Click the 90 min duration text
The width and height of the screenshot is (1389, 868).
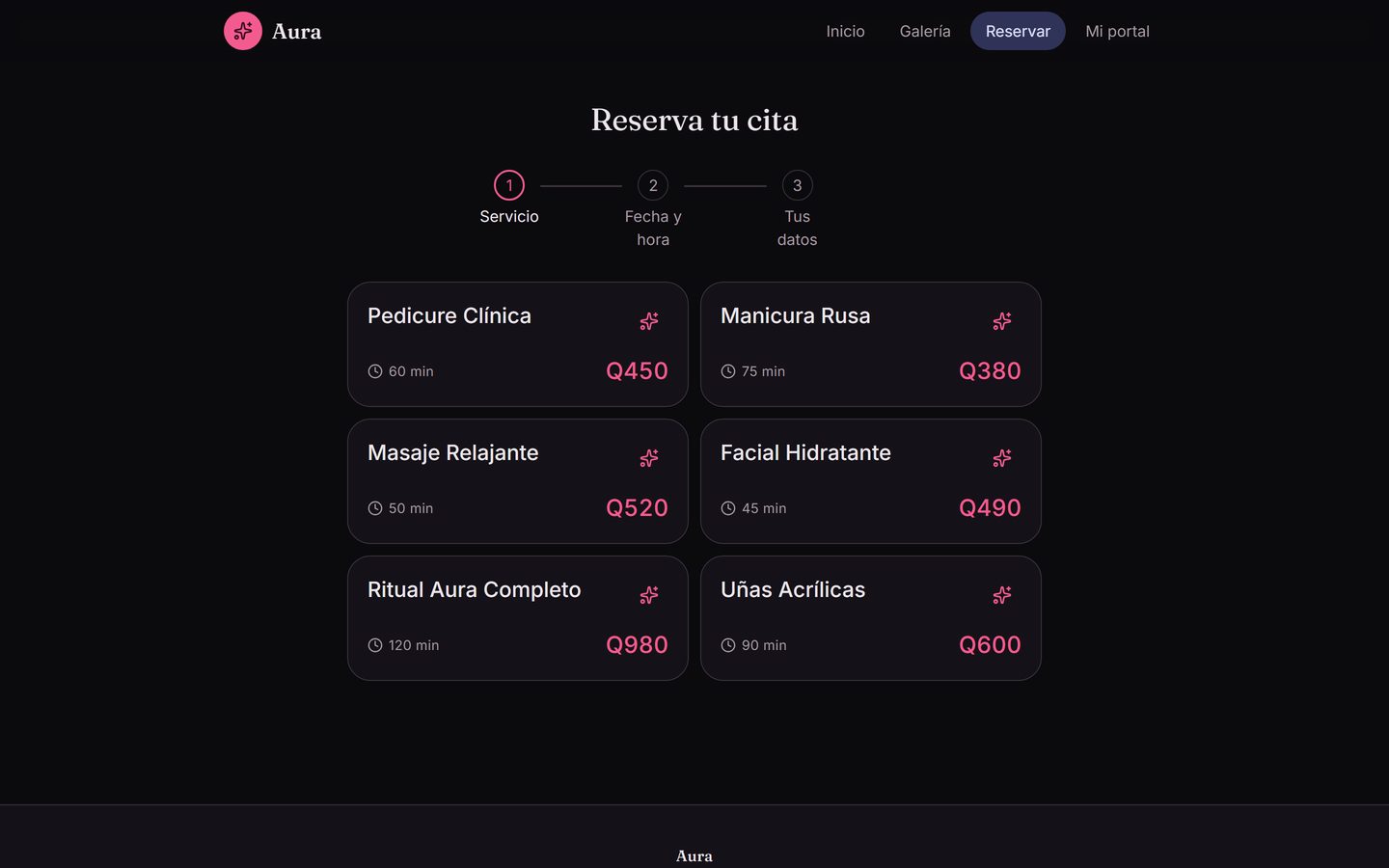tap(764, 645)
